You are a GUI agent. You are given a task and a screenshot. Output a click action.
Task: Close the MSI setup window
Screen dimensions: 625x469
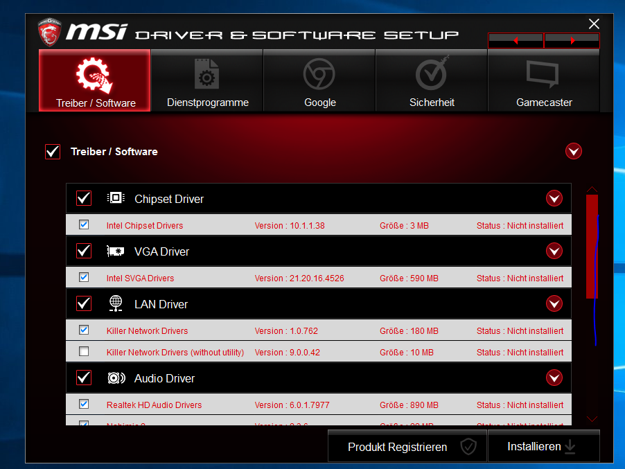coord(594,24)
